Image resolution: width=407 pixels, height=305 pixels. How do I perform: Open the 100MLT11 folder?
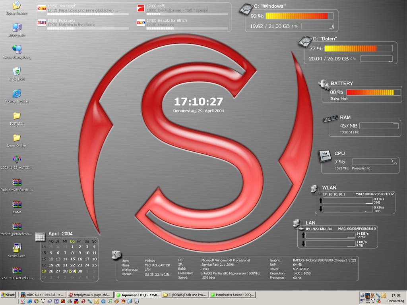coord(17,116)
